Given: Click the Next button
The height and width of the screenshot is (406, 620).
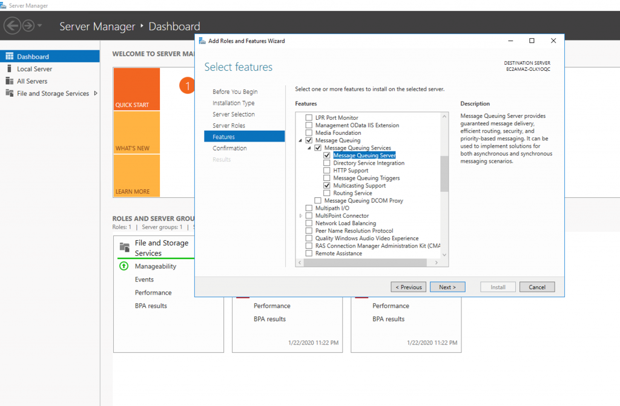Looking at the screenshot, I should (x=447, y=286).
